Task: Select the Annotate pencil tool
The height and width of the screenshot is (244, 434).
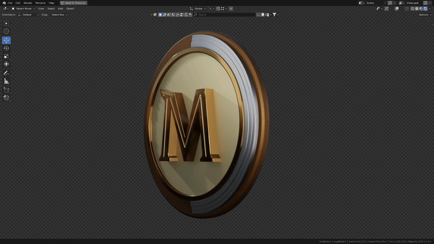Action: (x=6, y=73)
